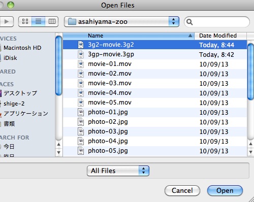Image resolution: width=254 pixels, height=202 pixels.
Task: Select the file name 3g2-movie.3g2
Action: [x=111, y=45]
